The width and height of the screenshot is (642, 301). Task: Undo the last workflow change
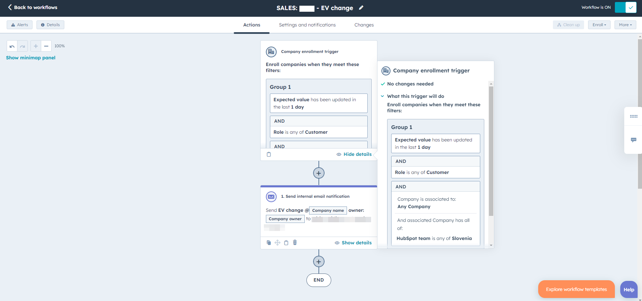click(x=12, y=46)
